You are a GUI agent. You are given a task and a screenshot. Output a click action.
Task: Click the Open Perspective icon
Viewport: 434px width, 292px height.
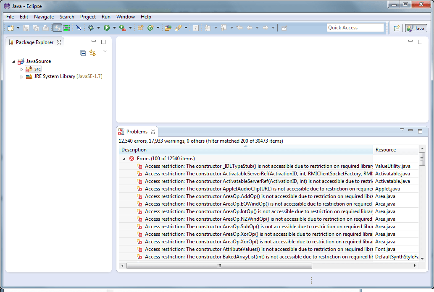pos(397,28)
